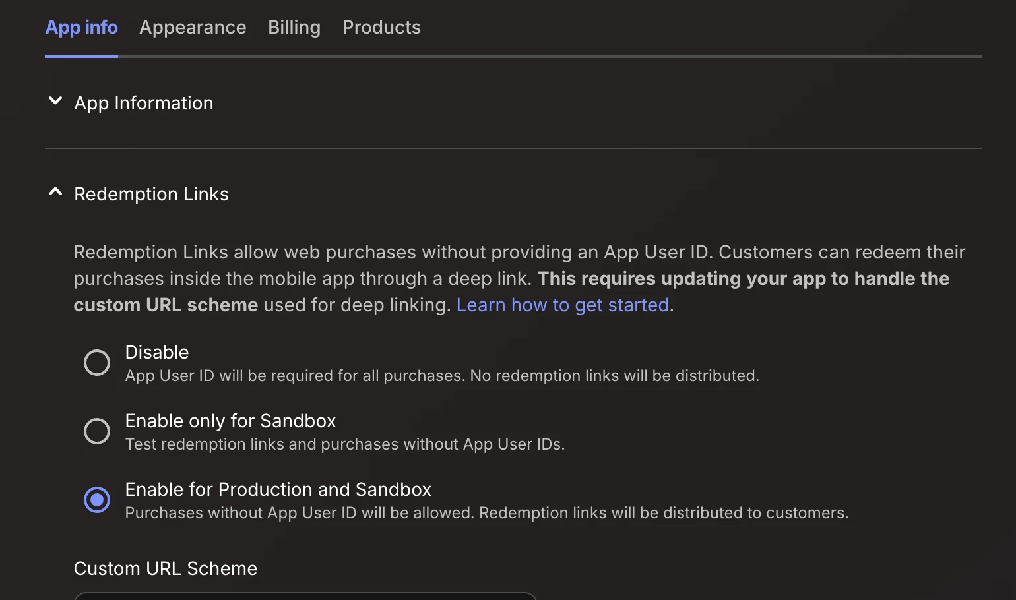Click "Enable for Production and Sandbox" label text

(278, 489)
